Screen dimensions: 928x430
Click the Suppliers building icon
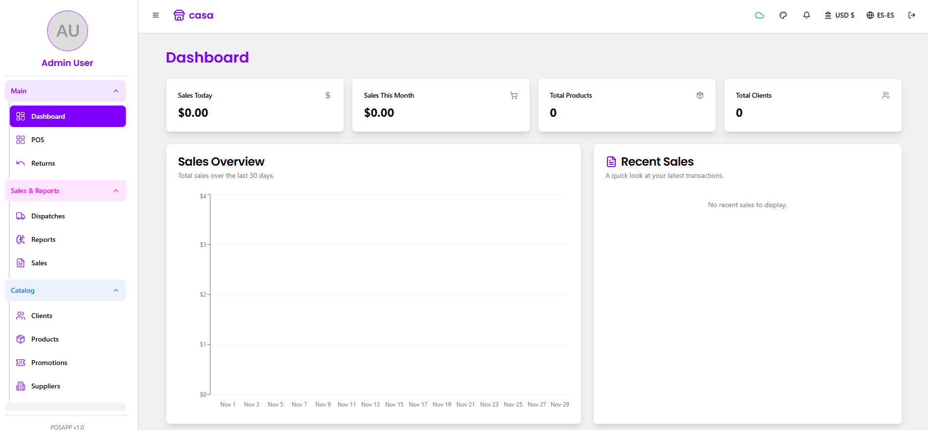pyautogui.click(x=21, y=386)
